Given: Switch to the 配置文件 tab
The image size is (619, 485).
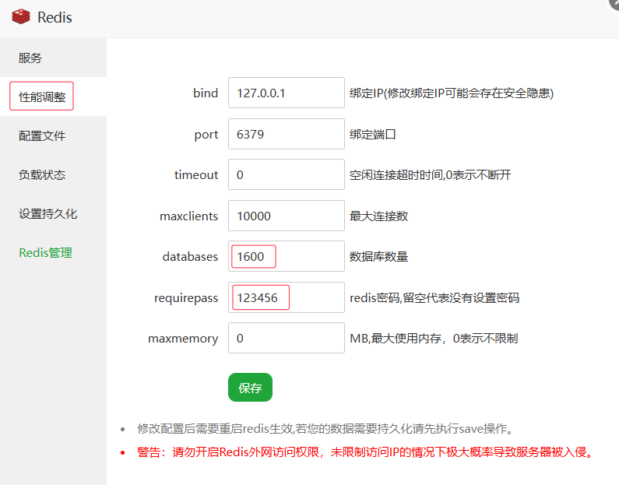Looking at the screenshot, I should 42,136.
